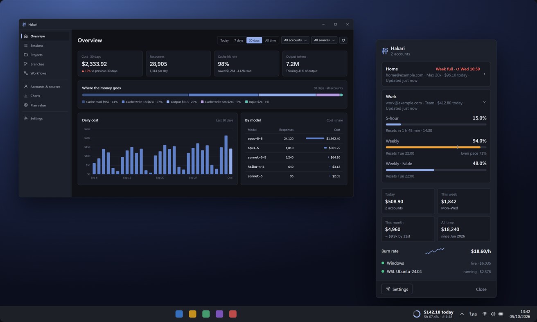This screenshot has height=322, width=537.
Task: Collapse the Work account card chevron
Action: [x=484, y=102]
